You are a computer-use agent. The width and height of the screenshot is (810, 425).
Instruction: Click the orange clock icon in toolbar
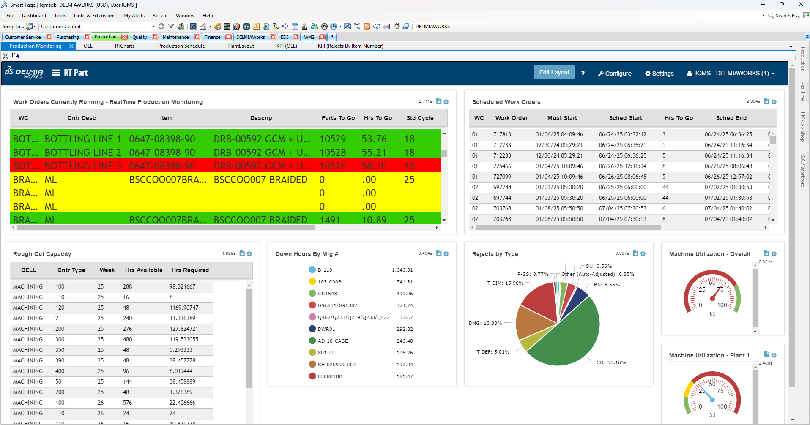256,26
